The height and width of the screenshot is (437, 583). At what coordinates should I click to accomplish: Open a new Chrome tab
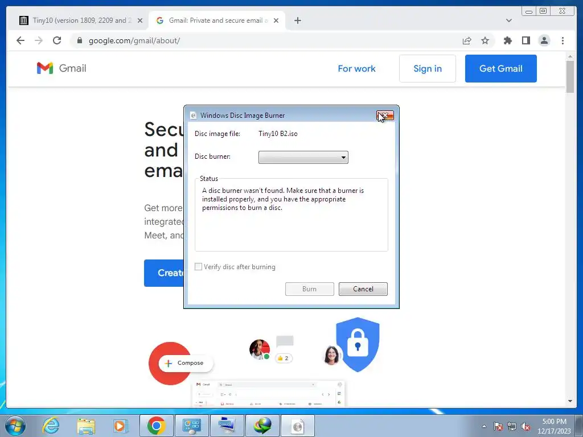pos(297,21)
